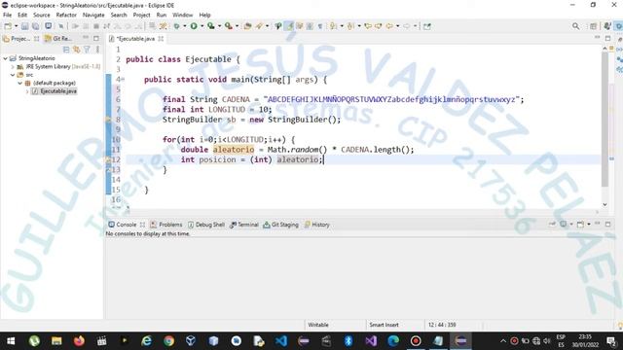Click the Search flashlight toolbar icon
Viewport: 623px width, 350px height.
[x=260, y=26]
